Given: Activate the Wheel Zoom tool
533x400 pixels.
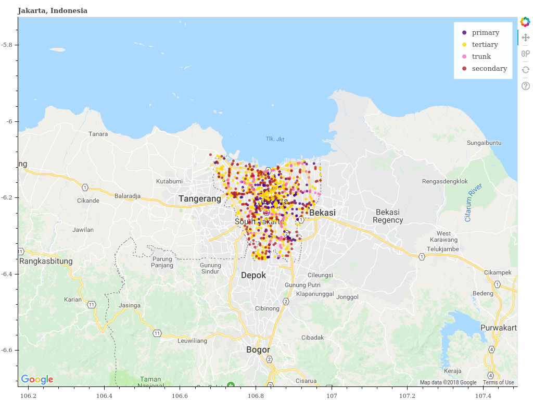Looking at the screenshot, I should click(x=525, y=54).
